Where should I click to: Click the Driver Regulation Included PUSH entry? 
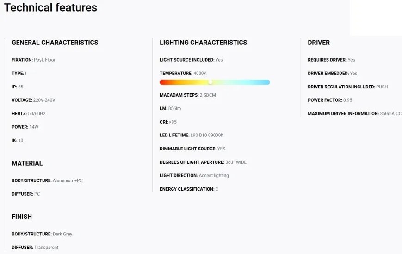pyautogui.click(x=347, y=87)
